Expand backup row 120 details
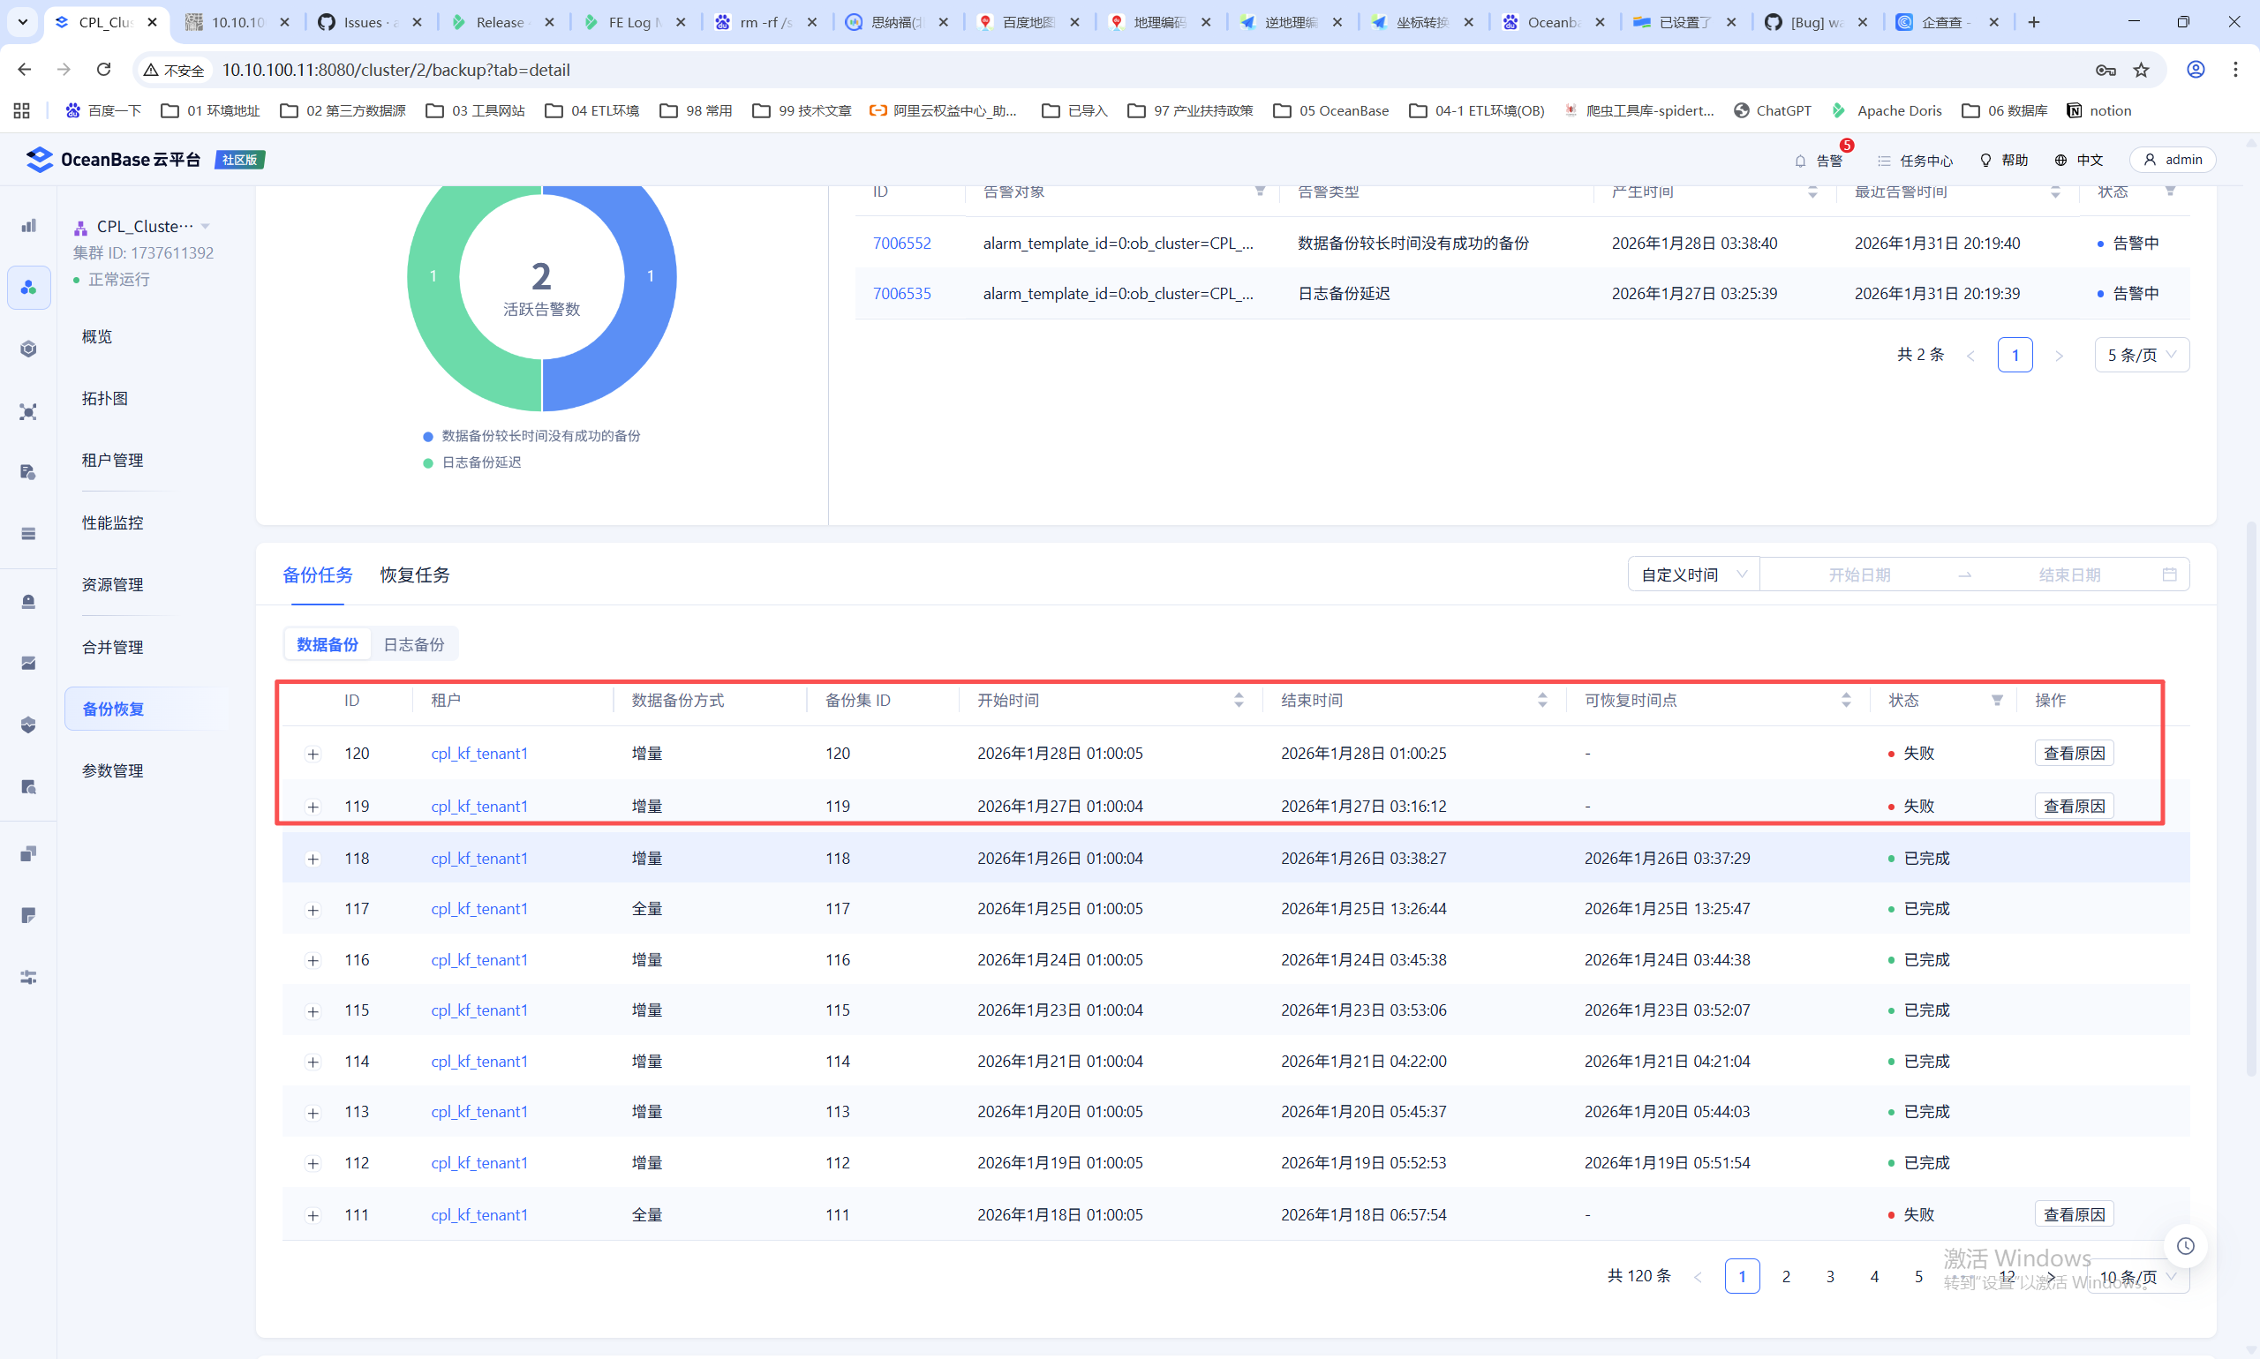The width and height of the screenshot is (2260, 1359). [313, 754]
